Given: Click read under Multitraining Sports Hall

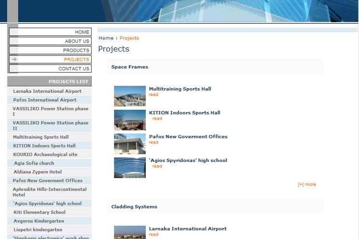Looking at the screenshot, I should pos(153,94).
